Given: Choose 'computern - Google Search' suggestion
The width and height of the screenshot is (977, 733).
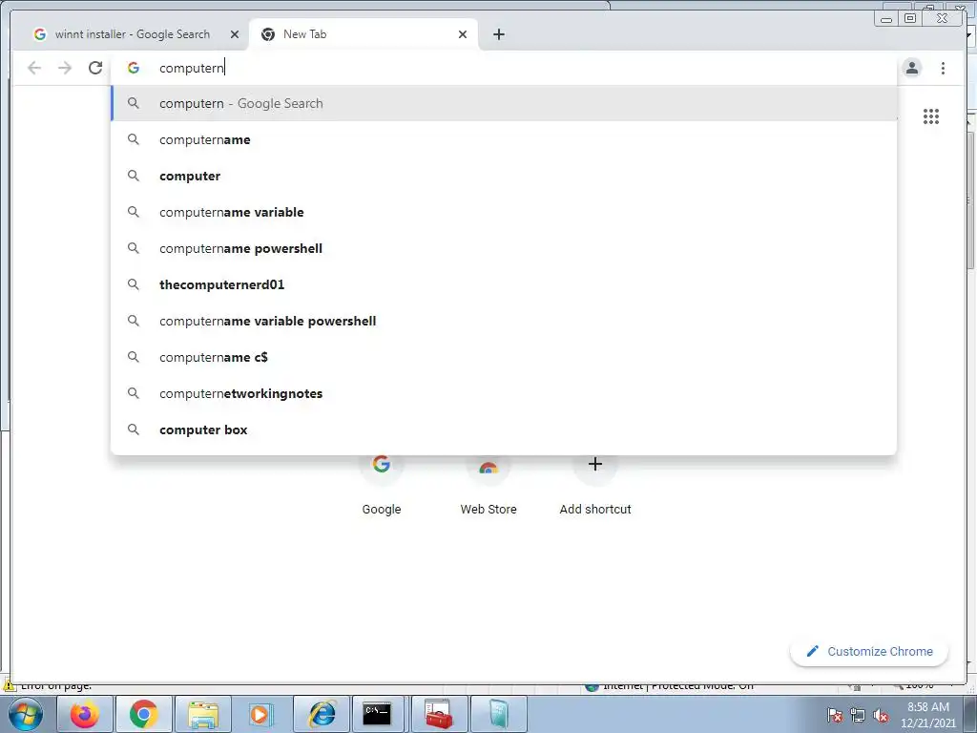Looking at the screenshot, I should [x=504, y=103].
